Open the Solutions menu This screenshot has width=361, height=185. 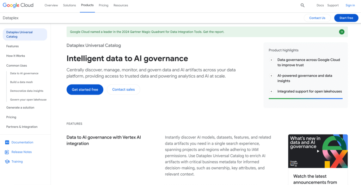point(69,5)
